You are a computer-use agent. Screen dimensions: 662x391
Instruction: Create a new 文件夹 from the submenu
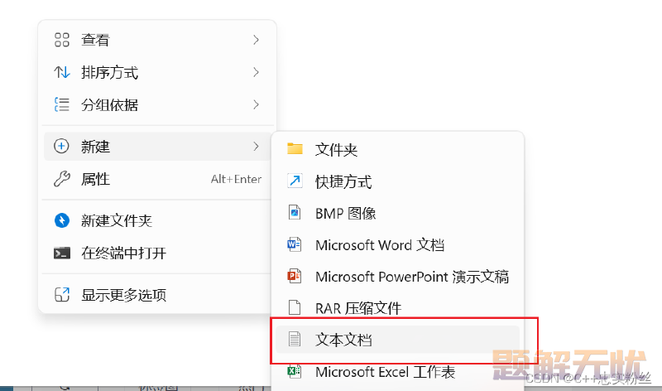(398, 149)
